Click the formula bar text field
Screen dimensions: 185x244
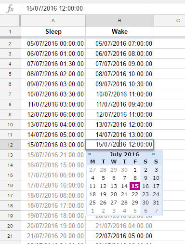point(103,8)
